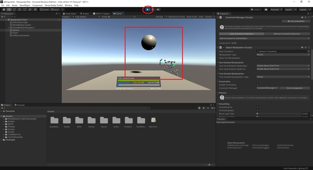Click Auto Constraint Selection button
This screenshot has height=170, width=313.
(x=241, y=34)
